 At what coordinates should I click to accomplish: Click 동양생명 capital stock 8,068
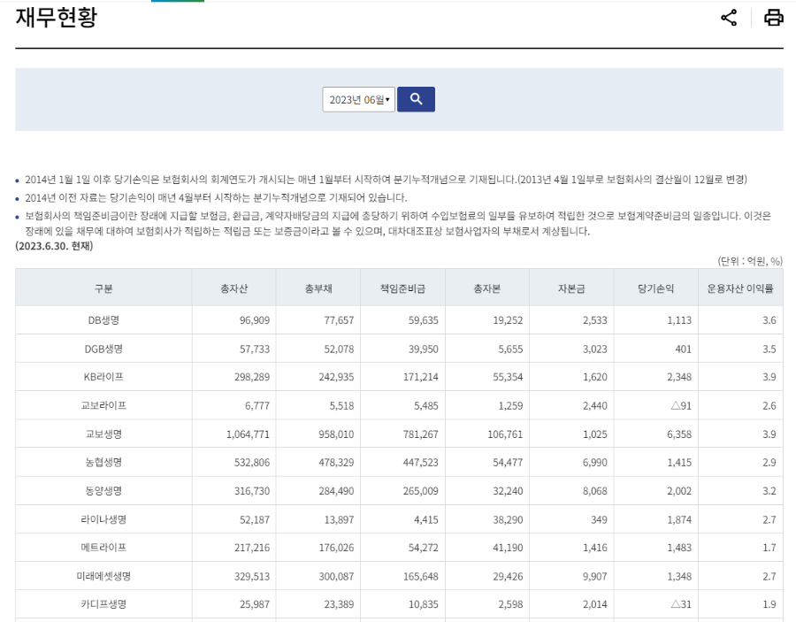point(595,491)
